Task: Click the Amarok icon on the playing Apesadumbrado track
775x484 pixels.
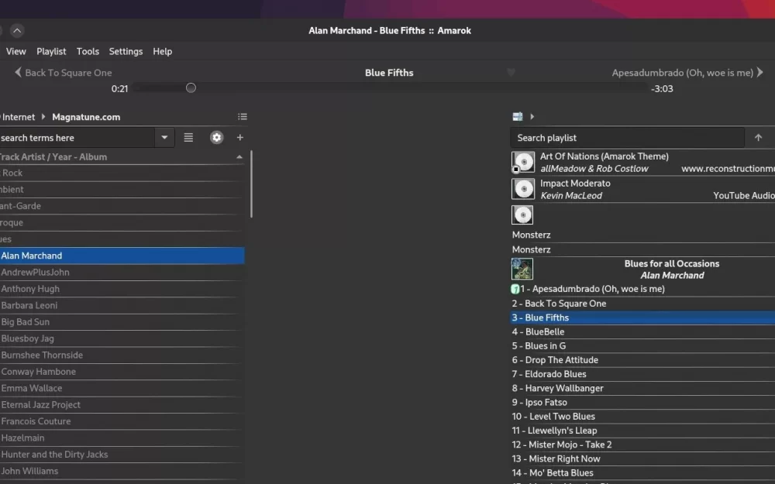Action: point(515,288)
